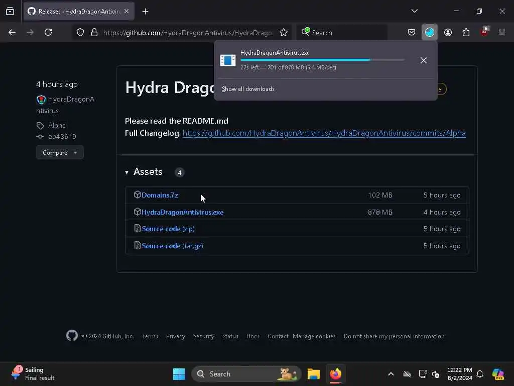The width and height of the screenshot is (514, 386).
Task: Click the Domains.7z package icon
Action: [138, 195]
